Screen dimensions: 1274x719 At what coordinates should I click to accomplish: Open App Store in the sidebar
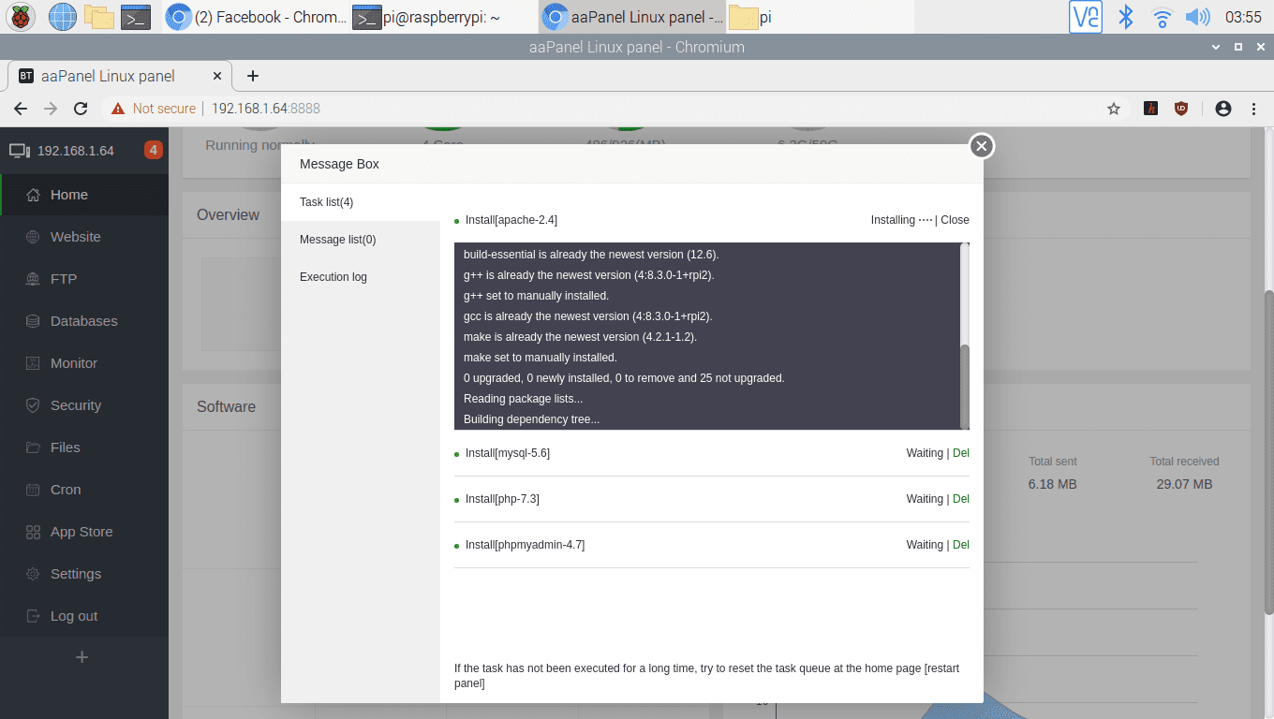(x=81, y=532)
